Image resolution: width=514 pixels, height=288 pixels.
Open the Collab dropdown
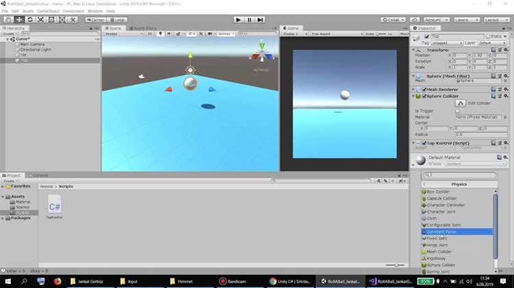pos(393,20)
